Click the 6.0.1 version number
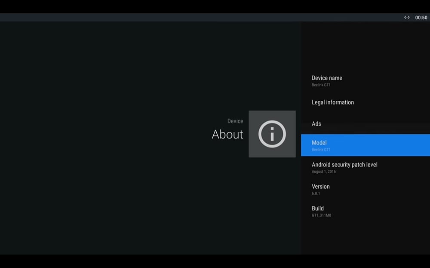 click(x=316, y=193)
